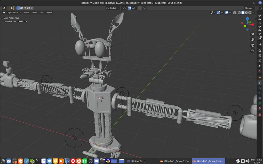Click the green Y axis gizmo handle
The height and width of the screenshot is (164, 263).
click(x=250, y=22)
